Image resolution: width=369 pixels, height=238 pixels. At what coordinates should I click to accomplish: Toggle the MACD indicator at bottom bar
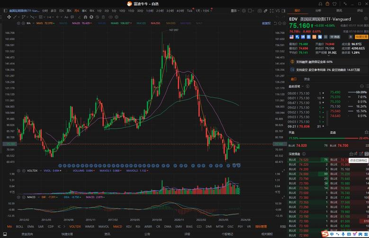[117, 227]
